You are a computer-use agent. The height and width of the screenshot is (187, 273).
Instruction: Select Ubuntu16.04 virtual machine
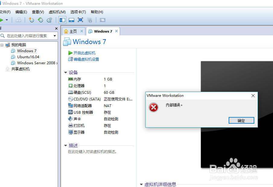click(28, 57)
